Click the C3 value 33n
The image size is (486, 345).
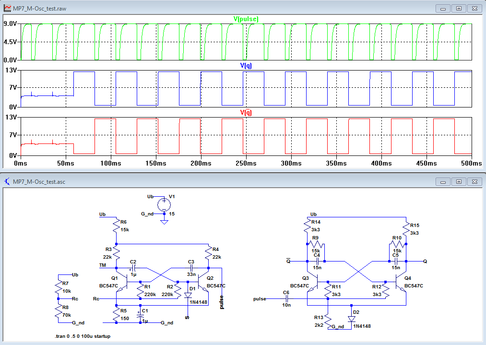(x=191, y=274)
